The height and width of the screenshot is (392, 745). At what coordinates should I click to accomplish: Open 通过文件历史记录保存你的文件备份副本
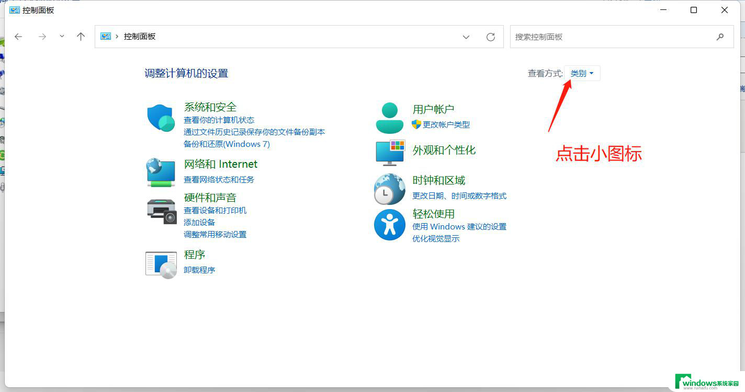(x=254, y=132)
